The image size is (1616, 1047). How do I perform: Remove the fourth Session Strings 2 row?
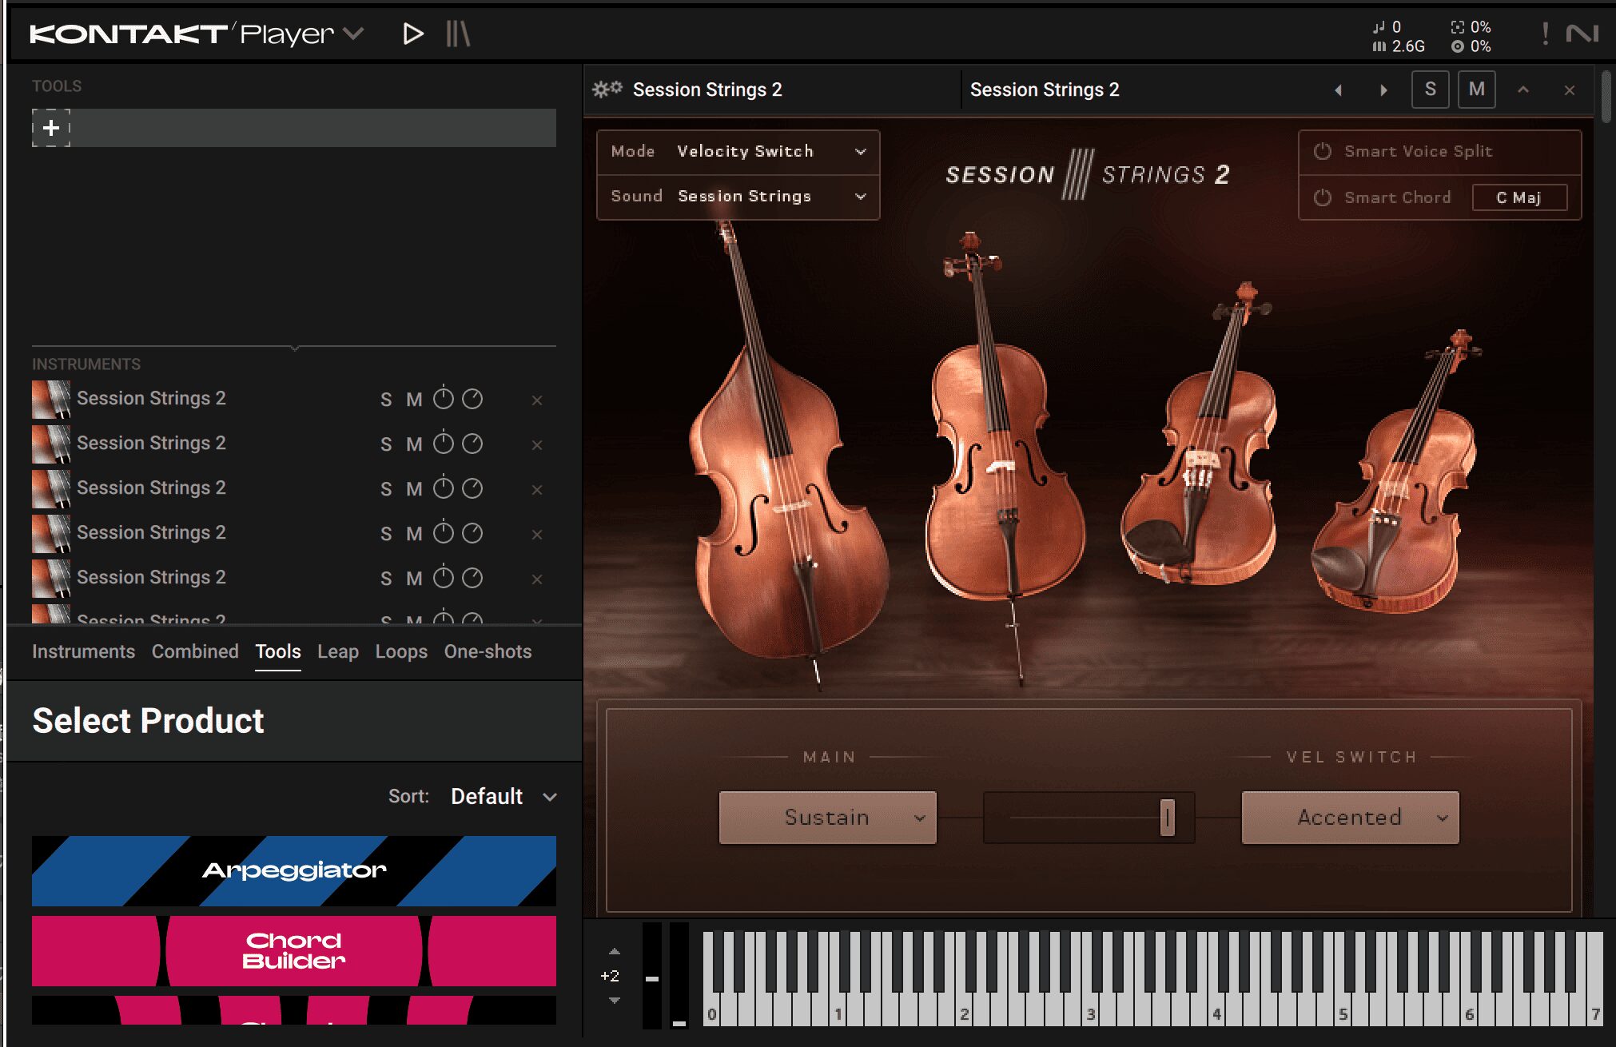537,535
